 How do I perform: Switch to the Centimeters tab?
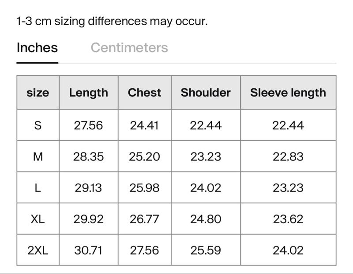coord(129,48)
